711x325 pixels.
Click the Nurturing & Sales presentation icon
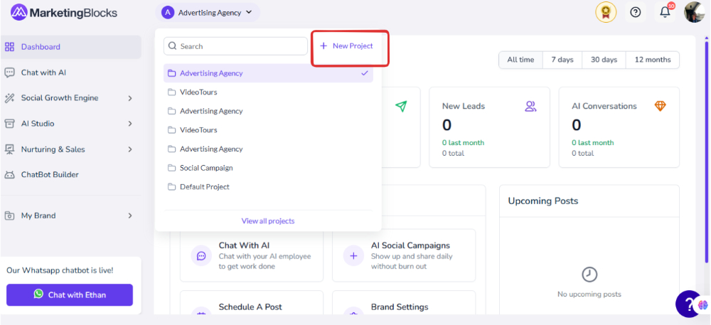[x=9, y=149]
